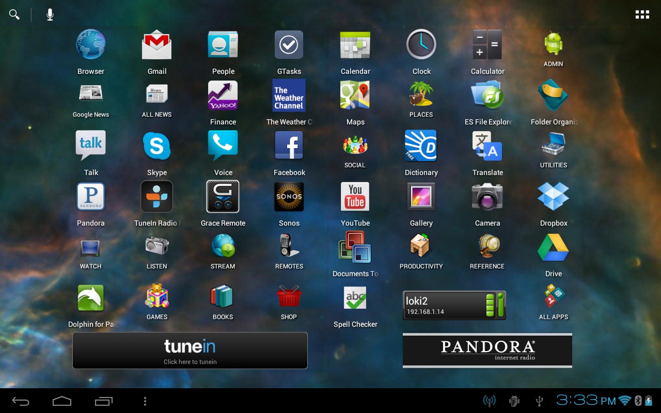Open the app drawer grid
661x413 pixels.
click(642, 14)
